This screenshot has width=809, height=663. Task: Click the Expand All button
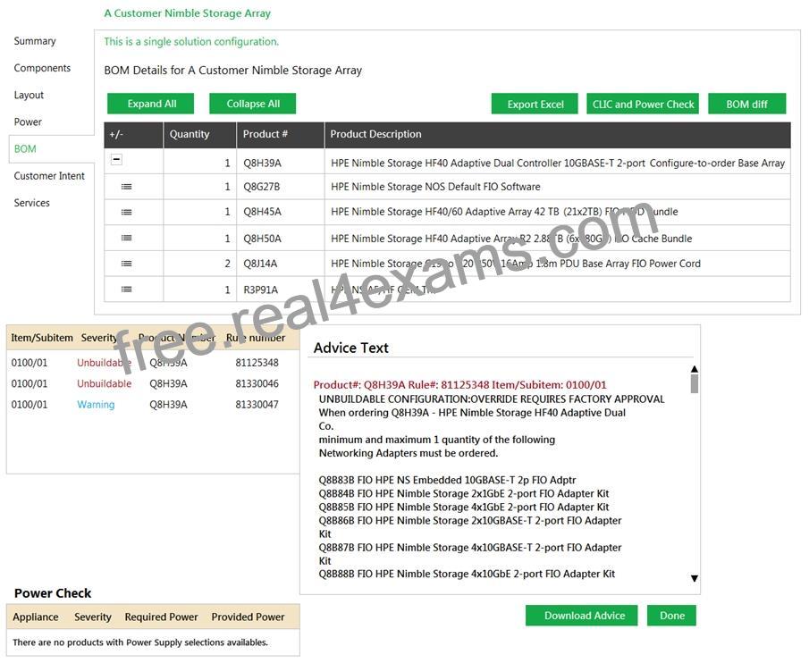click(151, 104)
